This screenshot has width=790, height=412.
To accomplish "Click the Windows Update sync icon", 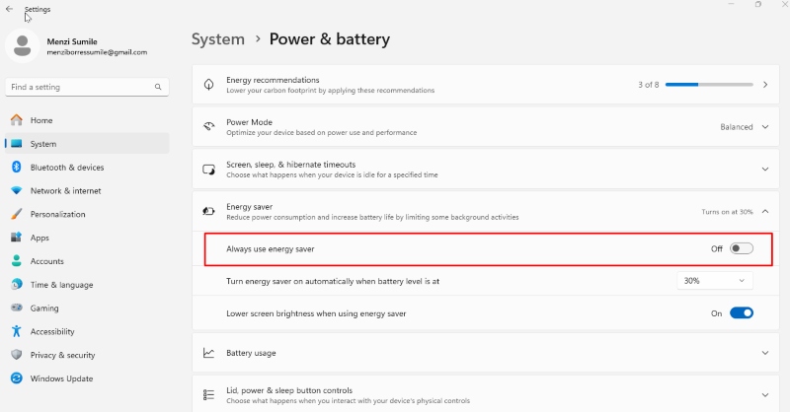I will point(17,378).
